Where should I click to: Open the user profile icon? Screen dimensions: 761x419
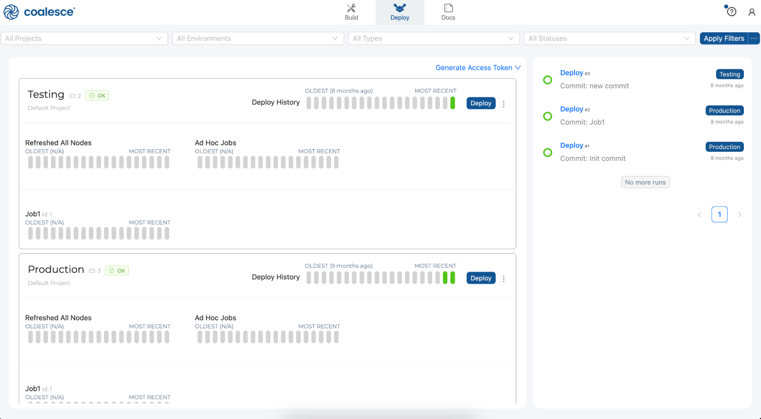coord(751,12)
